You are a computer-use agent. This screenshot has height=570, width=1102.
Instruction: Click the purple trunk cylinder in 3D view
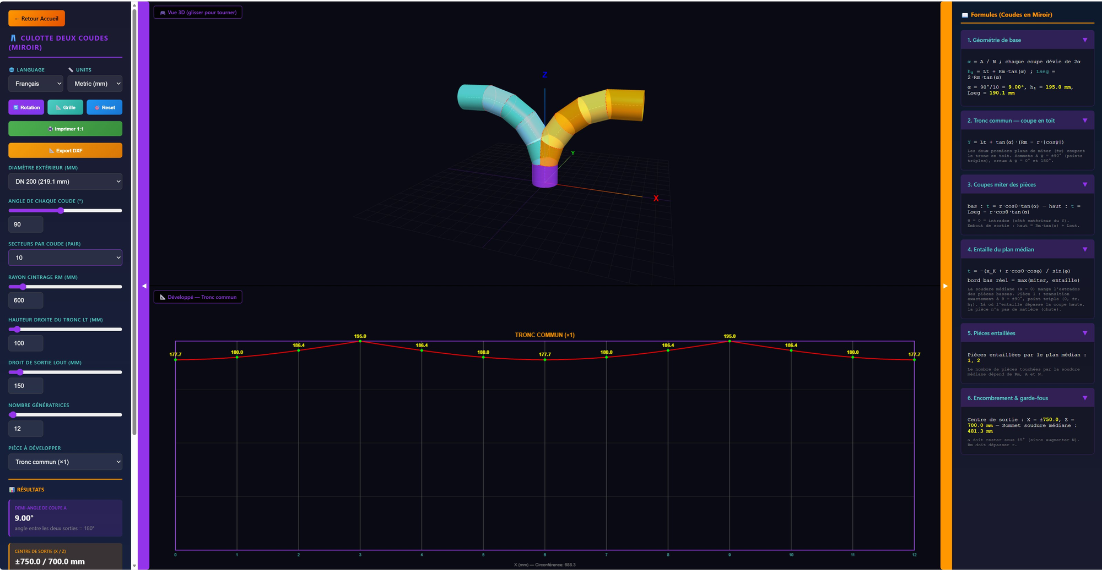544,175
